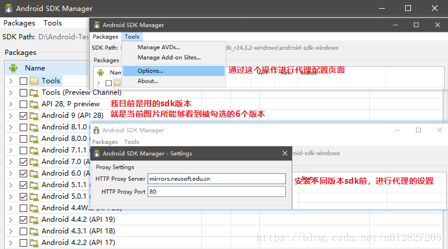Click the package icon of Android 5.1.1
This screenshot has height=249, width=448.
[x=34, y=185]
